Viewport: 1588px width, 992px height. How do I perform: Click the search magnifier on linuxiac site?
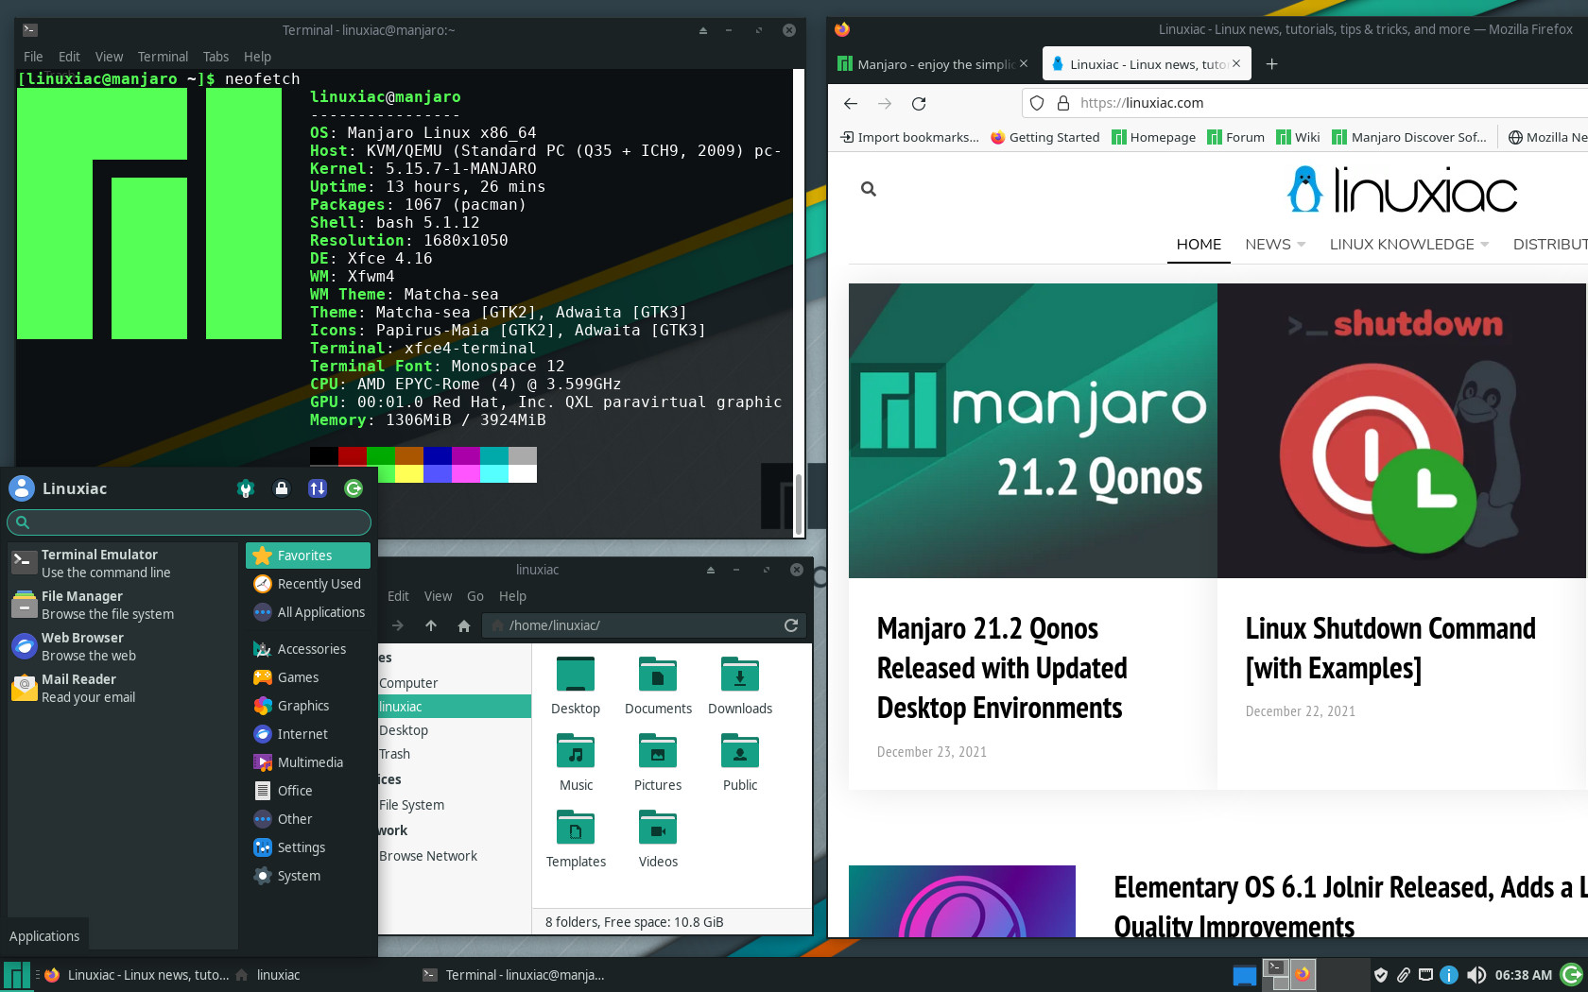[x=869, y=189]
